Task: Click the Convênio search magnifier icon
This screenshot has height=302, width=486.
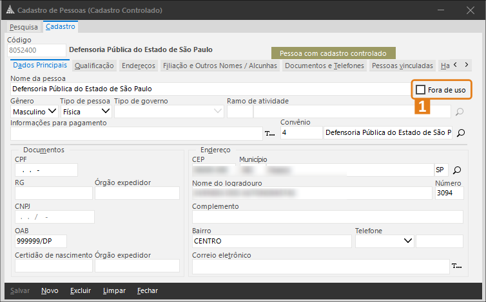Action: coord(461,133)
